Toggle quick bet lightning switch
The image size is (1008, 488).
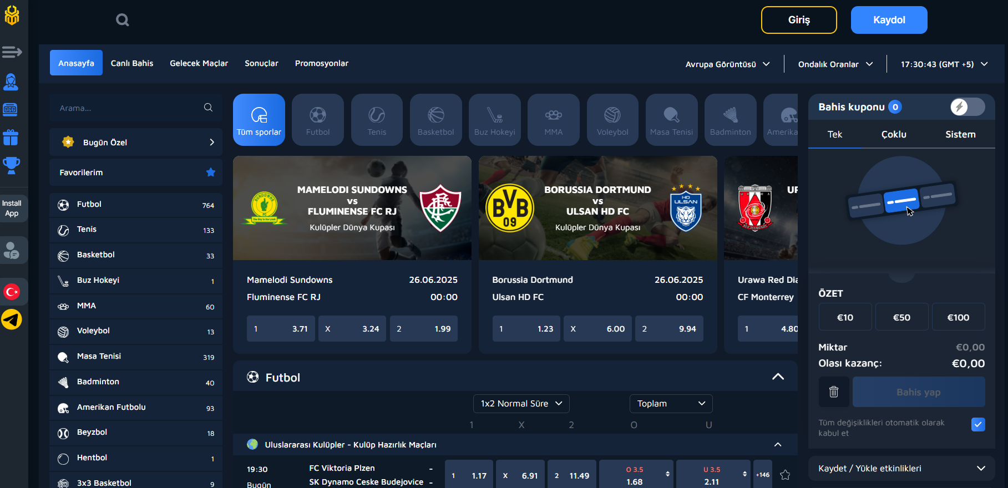pos(967,107)
